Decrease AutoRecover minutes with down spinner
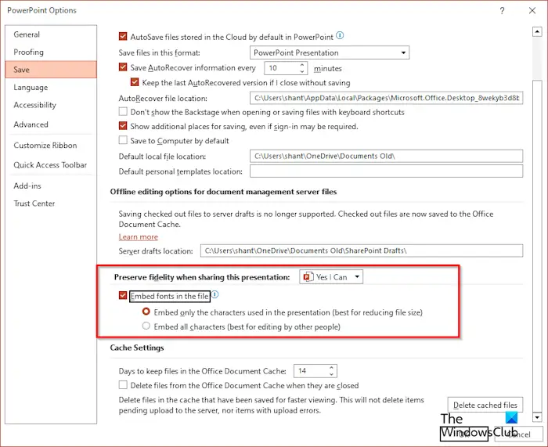 coord(302,71)
